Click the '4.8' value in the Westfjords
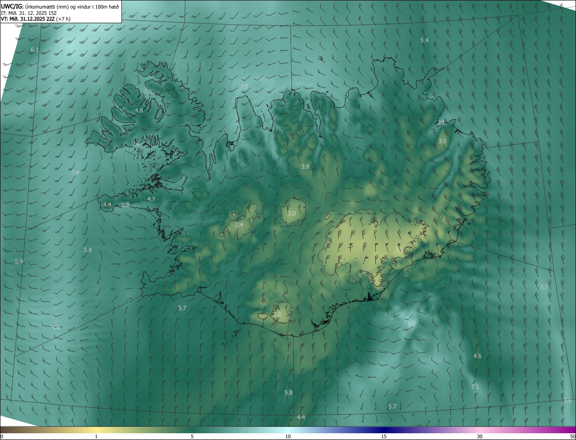 coord(139,111)
